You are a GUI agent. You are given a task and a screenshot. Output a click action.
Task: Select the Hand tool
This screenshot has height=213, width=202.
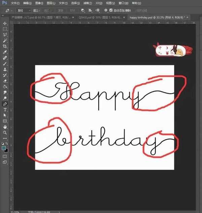(5, 127)
